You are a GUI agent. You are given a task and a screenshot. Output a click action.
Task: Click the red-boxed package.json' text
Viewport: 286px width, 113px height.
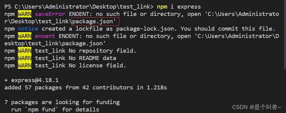pyautogui.click(x=96, y=21)
